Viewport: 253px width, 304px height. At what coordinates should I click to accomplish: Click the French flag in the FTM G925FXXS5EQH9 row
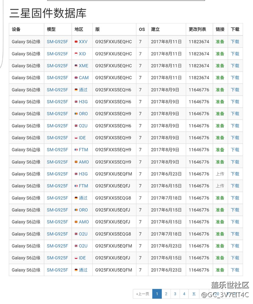coord(76,150)
